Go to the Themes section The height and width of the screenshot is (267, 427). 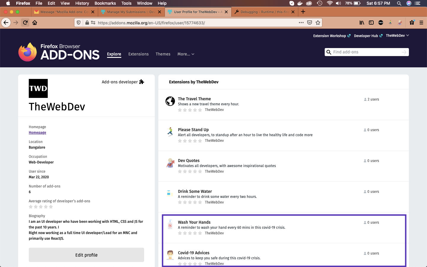[x=163, y=54]
